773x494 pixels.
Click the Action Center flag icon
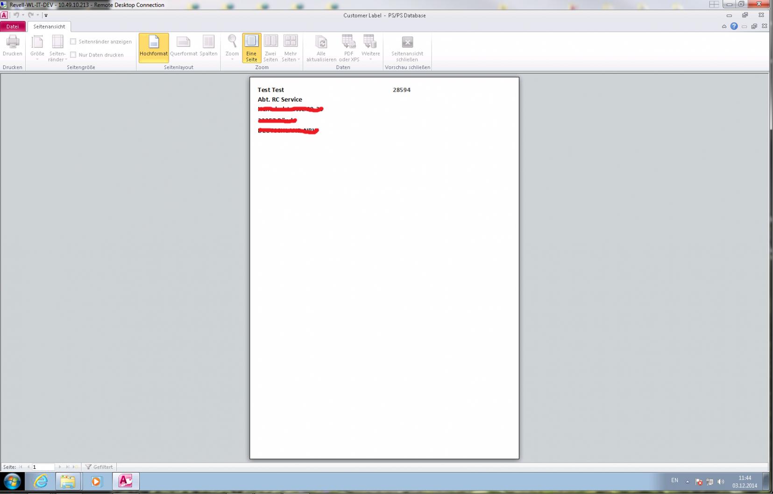[699, 482]
